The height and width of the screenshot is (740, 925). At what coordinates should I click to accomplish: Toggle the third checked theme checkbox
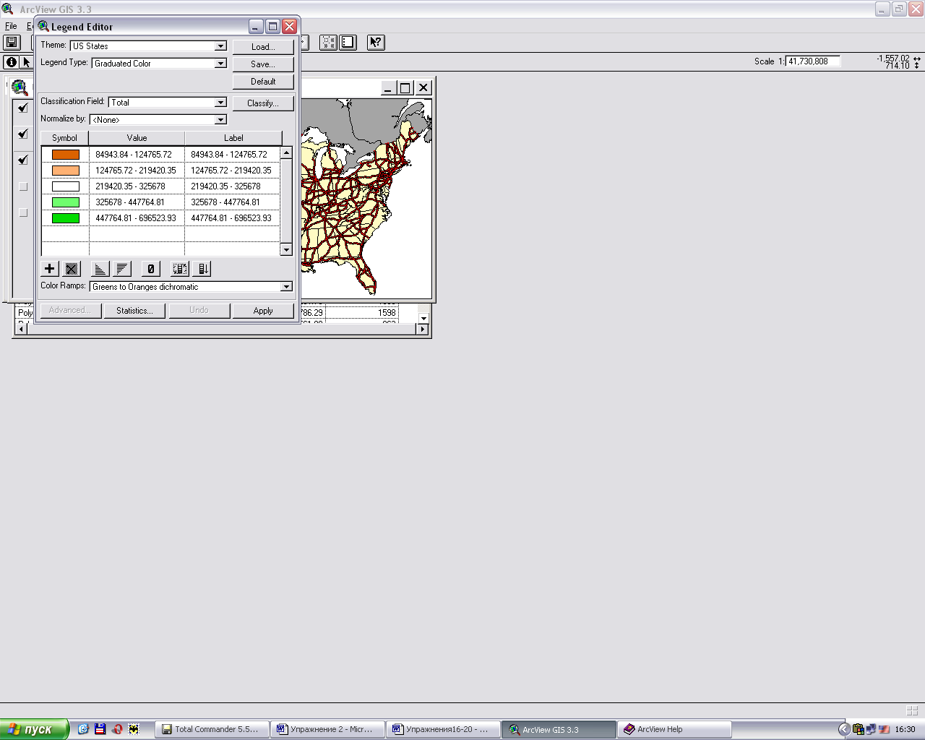pyautogui.click(x=23, y=160)
